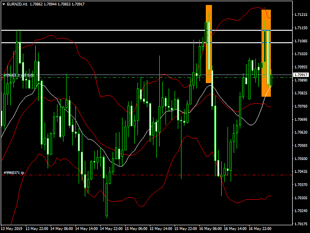Click the 1.71150 price scale label

(x=301, y=28)
